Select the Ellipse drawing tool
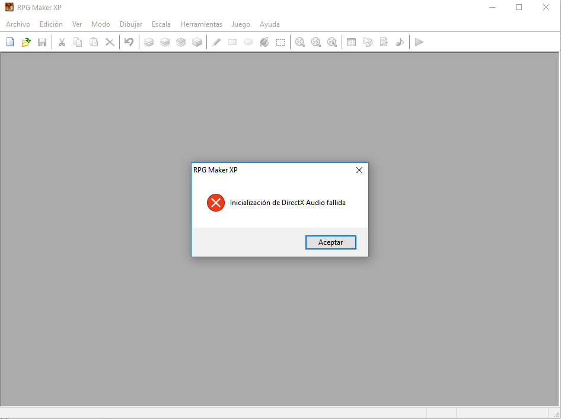The height and width of the screenshot is (419, 561). pyautogui.click(x=248, y=42)
